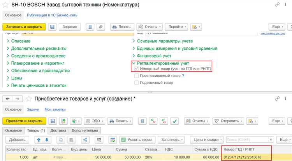Click the Дт/Кт accounting entries icon

(x=164, y=121)
